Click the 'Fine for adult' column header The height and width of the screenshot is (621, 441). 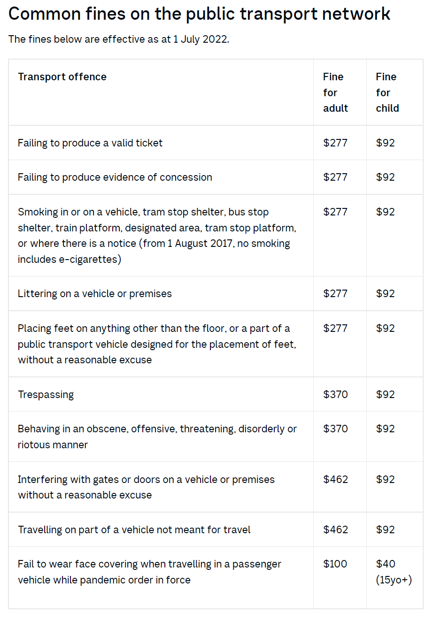(335, 92)
